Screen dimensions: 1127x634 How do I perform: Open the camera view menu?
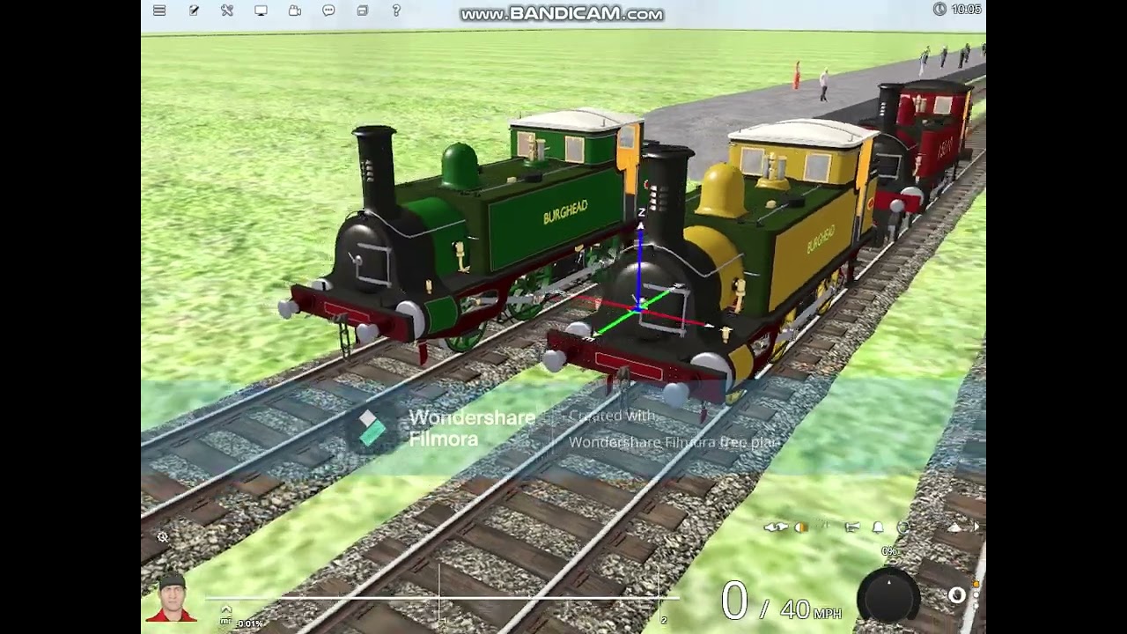(x=295, y=11)
